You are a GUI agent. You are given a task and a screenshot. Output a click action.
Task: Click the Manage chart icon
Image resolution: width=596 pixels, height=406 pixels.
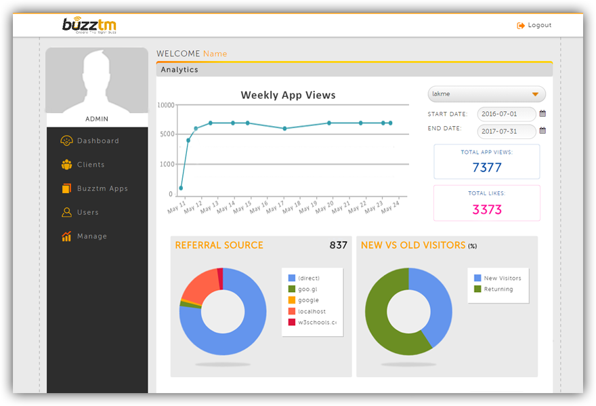pyautogui.click(x=66, y=236)
